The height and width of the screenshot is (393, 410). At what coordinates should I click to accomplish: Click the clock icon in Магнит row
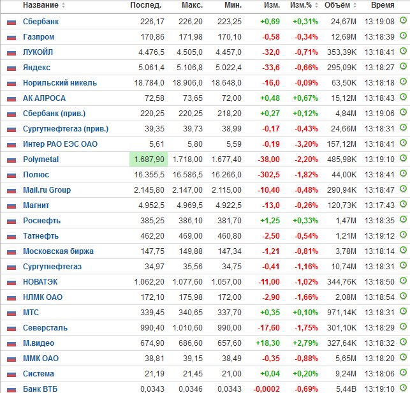[x=404, y=204]
